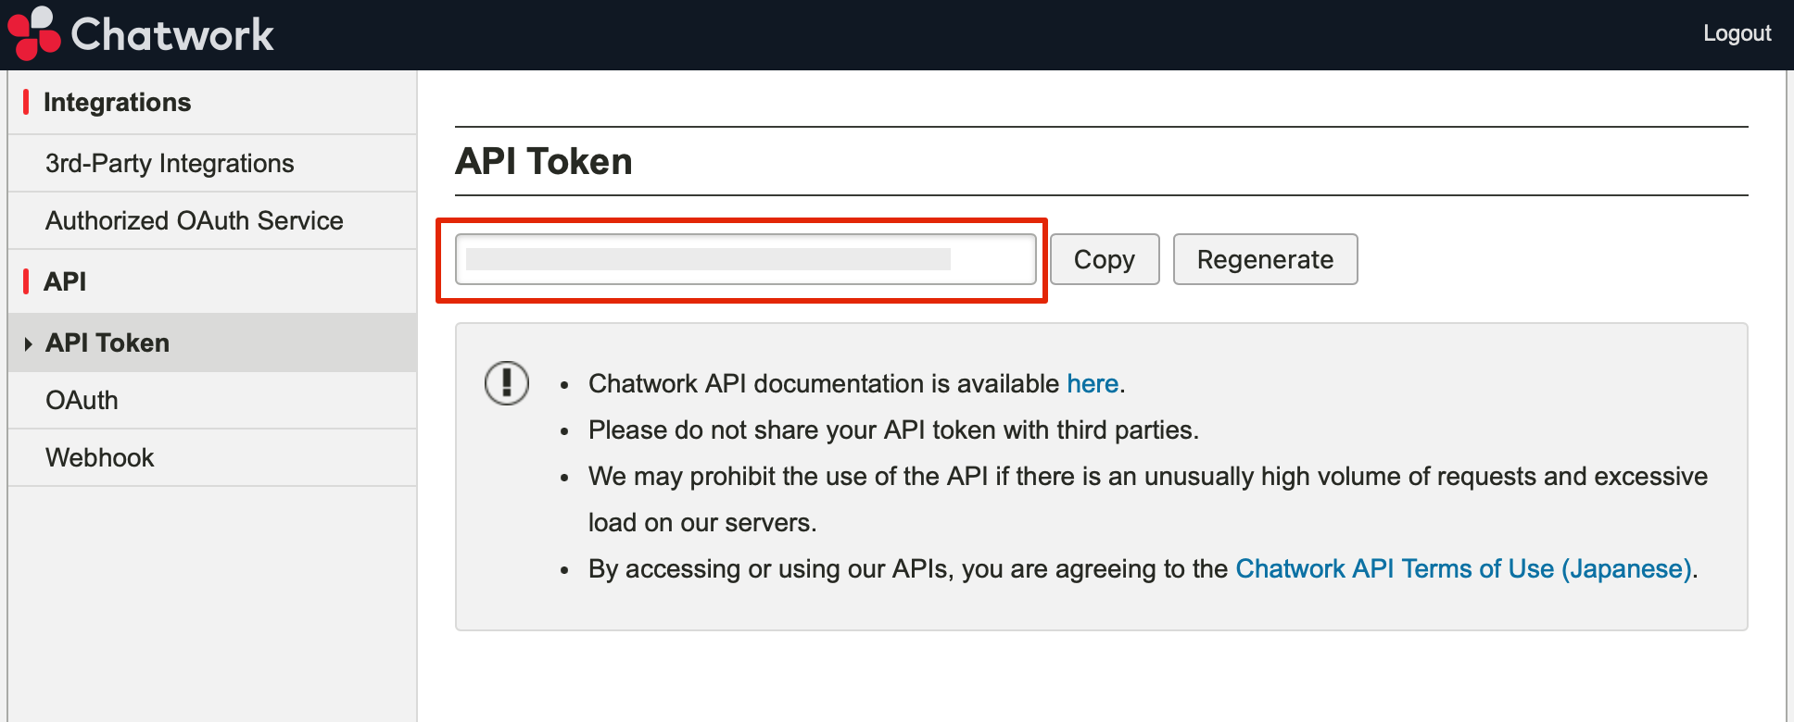Screen dimensions: 1794x722
Task: Click the Integrations section header
Action: tap(117, 103)
